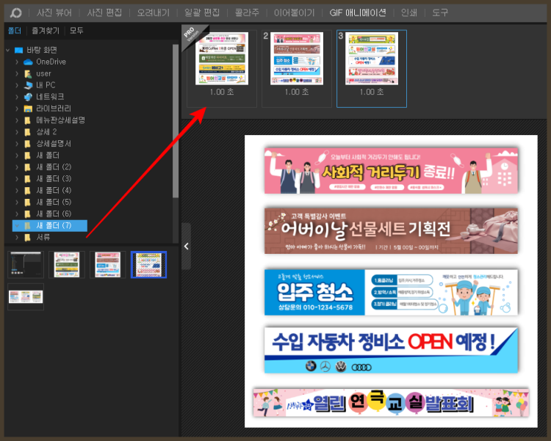Screen dimensions: 551x441
Task: Click the PhotoScape logo icon
Action: point(15,13)
